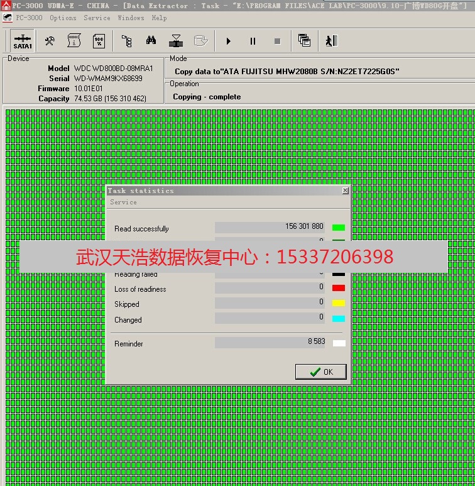Open the Options menu

63,18
